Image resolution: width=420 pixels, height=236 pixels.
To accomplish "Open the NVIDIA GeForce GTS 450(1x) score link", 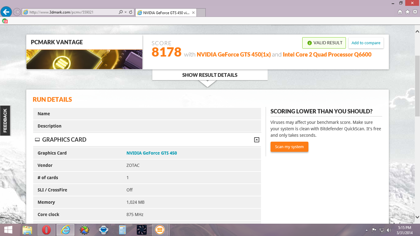I will coord(234,54).
